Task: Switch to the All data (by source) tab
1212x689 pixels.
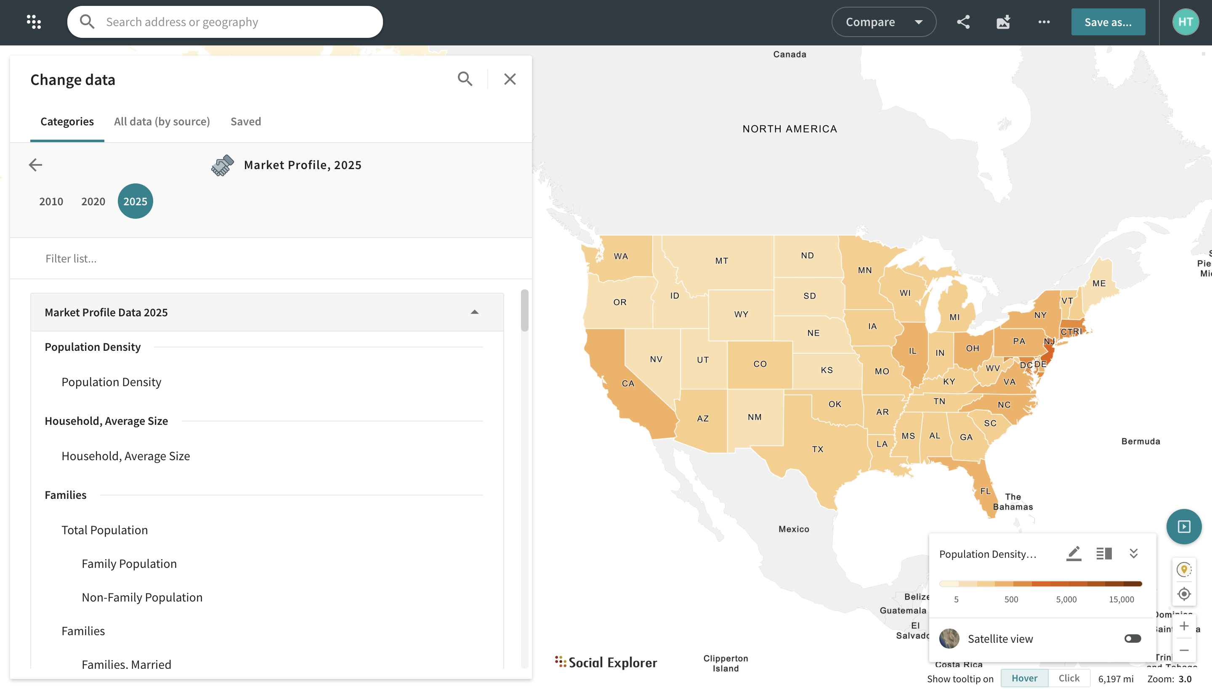Action: pos(162,122)
